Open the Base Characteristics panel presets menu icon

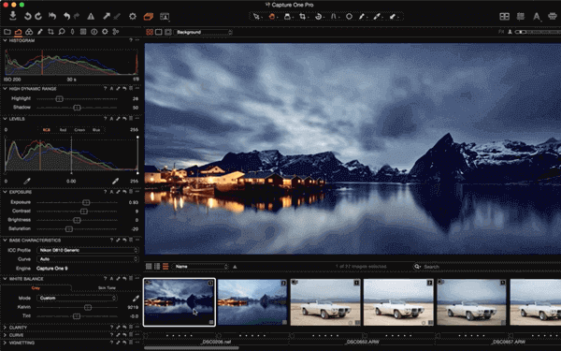[x=131, y=241]
